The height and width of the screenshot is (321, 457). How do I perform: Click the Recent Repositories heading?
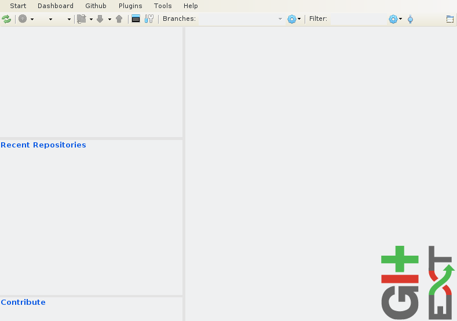43,145
